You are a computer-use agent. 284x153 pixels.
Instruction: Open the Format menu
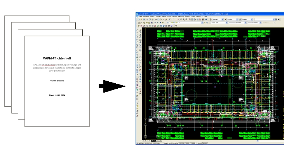[164, 16]
